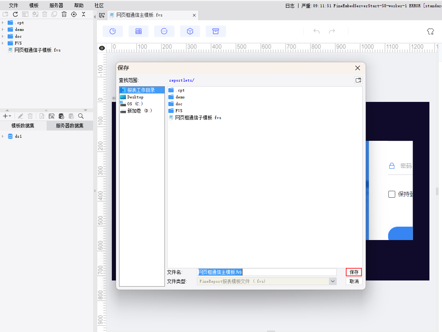Screen dimensions: 442x332
Task: Search datasets with magnifier icon
Action: click(81, 116)
